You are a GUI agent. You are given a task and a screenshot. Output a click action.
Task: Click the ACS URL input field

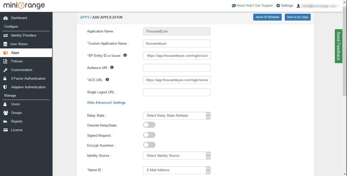(x=177, y=80)
